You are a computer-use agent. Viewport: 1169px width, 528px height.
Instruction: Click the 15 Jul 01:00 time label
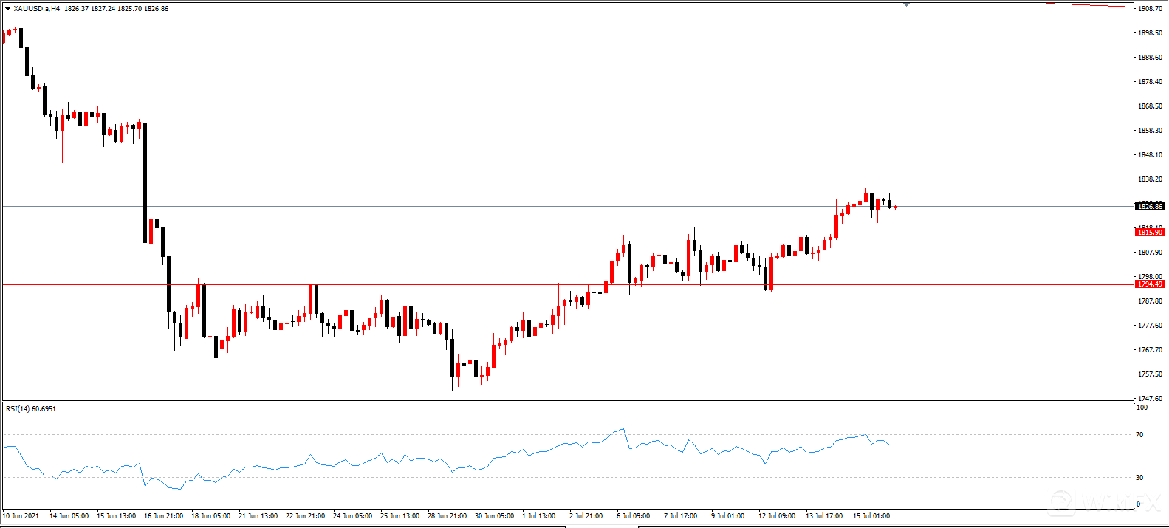pyautogui.click(x=871, y=515)
